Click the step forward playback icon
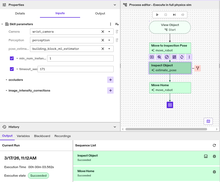This screenshot has height=182, width=220. pos(174,15)
